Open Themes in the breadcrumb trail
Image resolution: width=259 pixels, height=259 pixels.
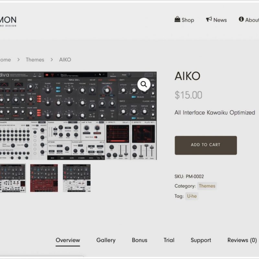pyautogui.click(x=35, y=60)
